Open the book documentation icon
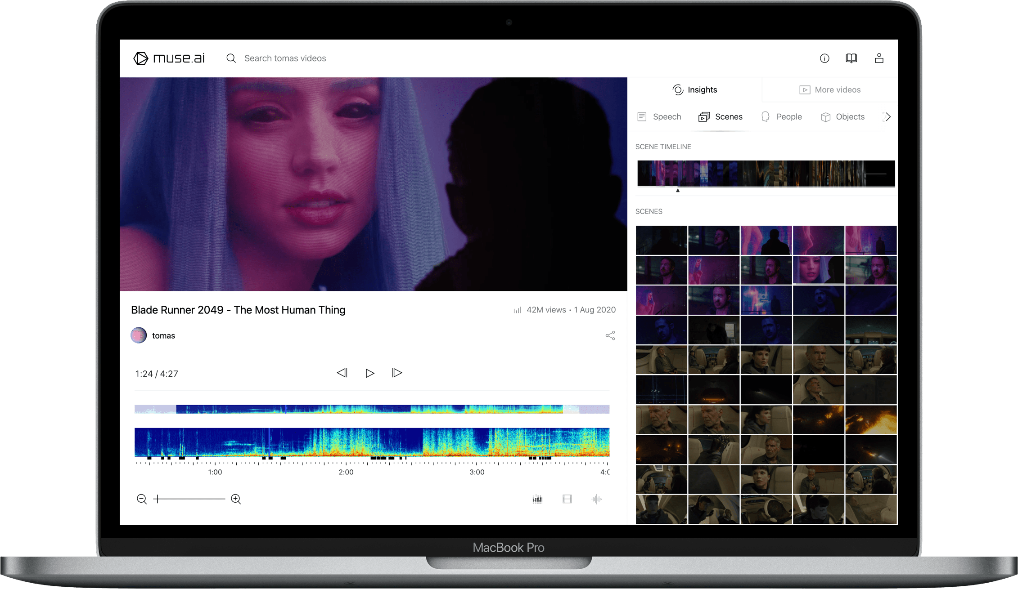Image resolution: width=1018 pixels, height=589 pixels. [851, 58]
